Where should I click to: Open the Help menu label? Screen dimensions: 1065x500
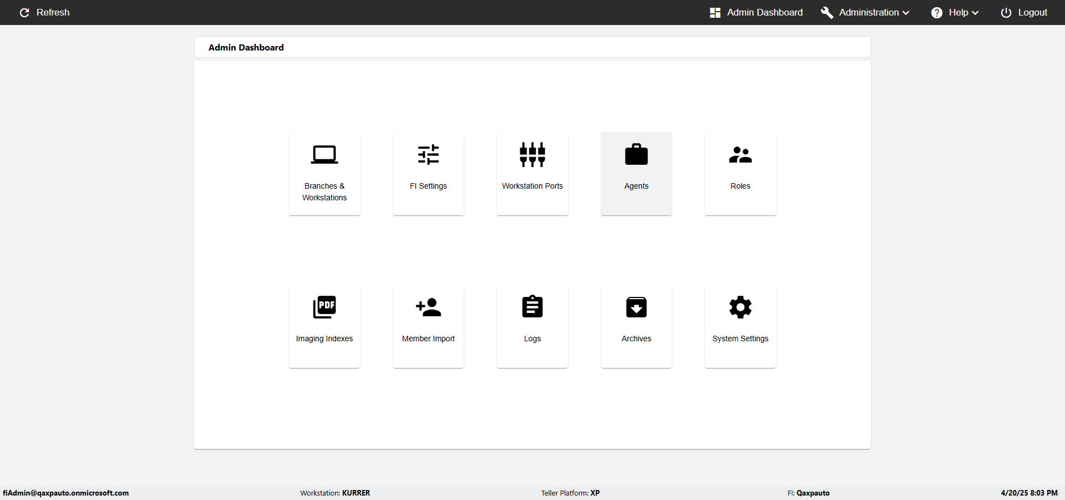(x=958, y=12)
